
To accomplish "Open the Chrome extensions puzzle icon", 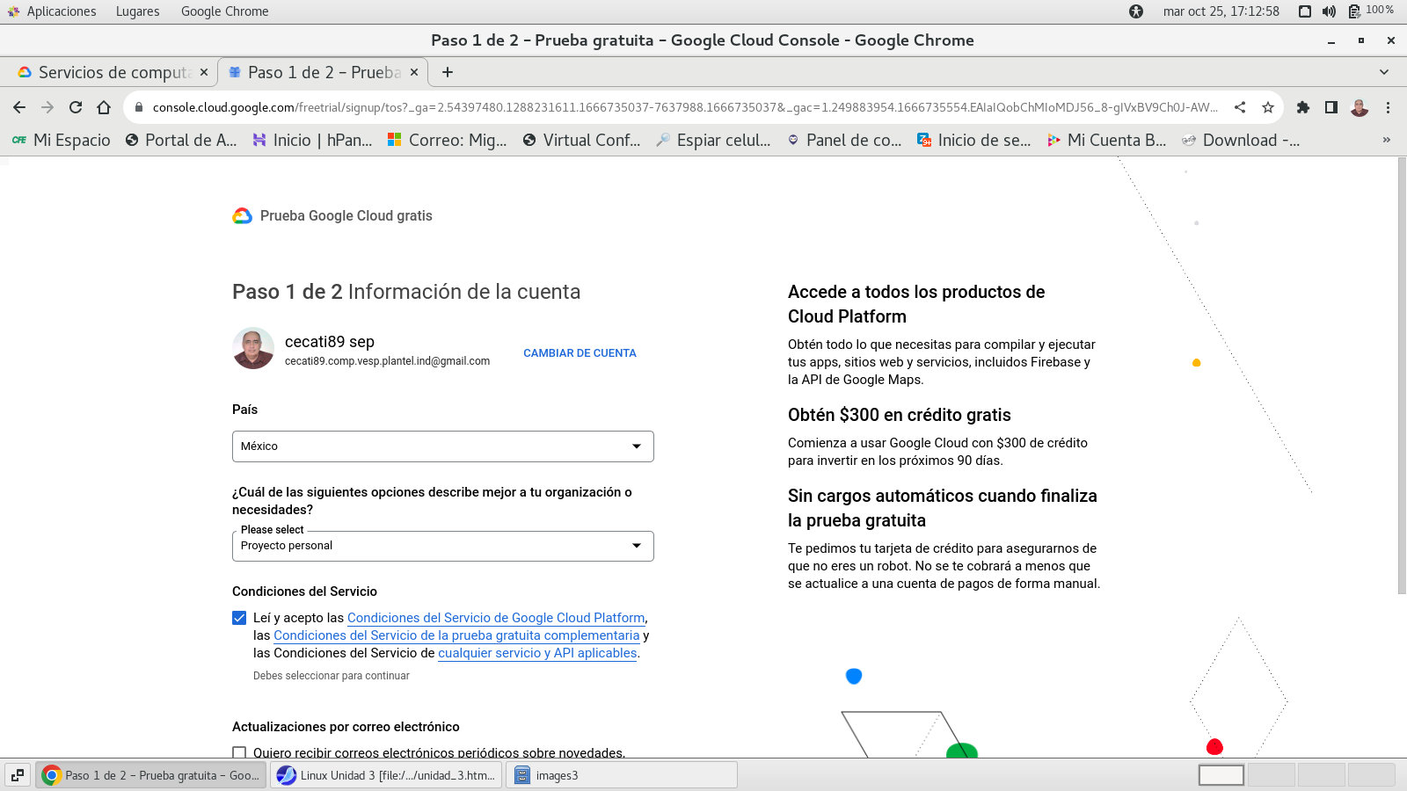I will pyautogui.click(x=1303, y=107).
